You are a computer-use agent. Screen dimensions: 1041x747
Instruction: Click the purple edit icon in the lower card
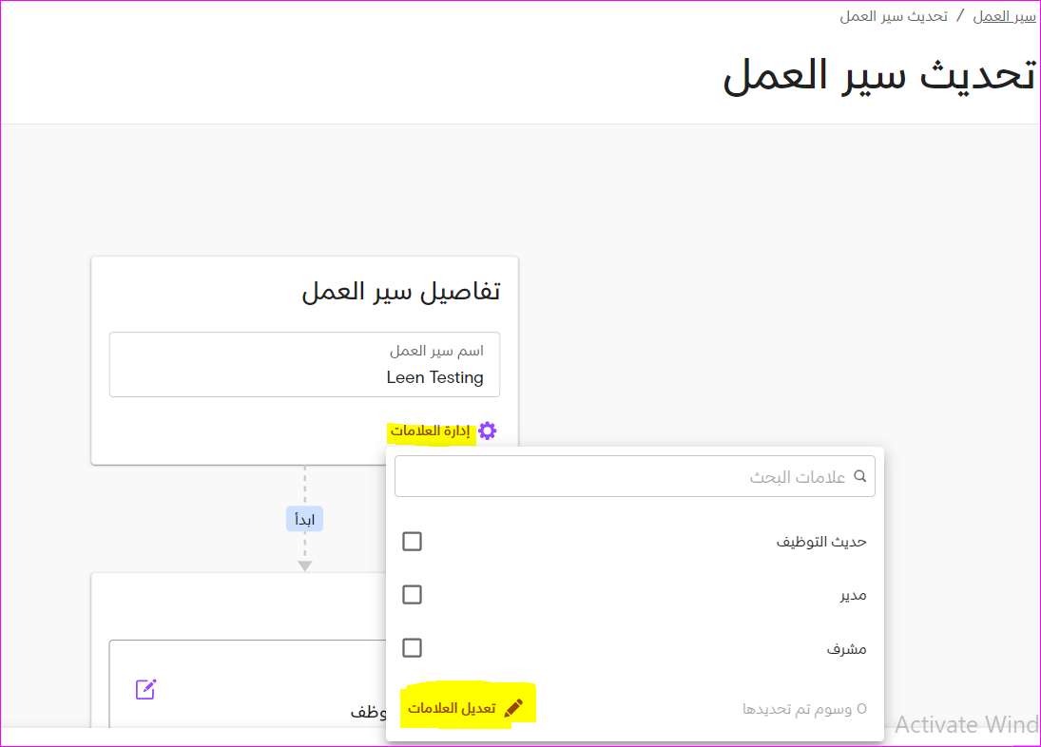145,689
